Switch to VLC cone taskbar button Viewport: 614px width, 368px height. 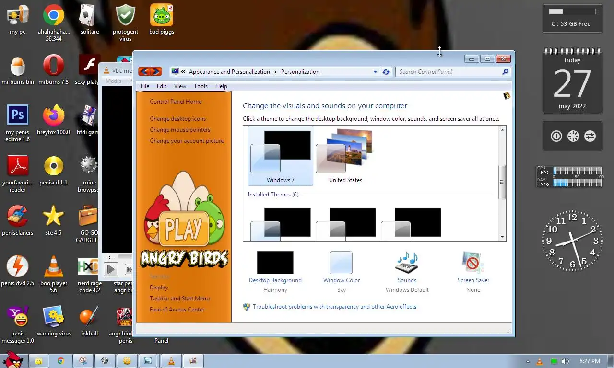pos(171,361)
